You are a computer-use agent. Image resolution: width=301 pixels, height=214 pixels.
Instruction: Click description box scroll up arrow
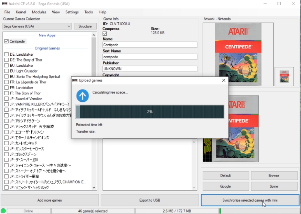click(194, 142)
